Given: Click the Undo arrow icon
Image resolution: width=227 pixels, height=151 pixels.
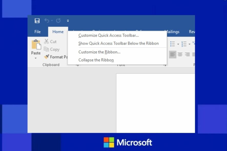Looking at the screenshot, I should click(47, 21).
